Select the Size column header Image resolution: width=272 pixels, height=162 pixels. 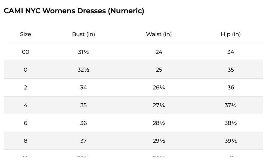pyautogui.click(x=26, y=34)
